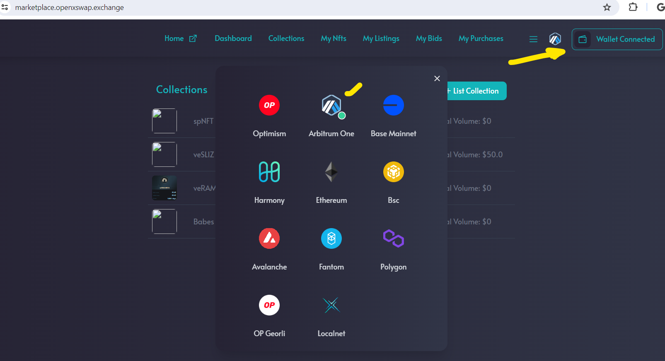Open the My Purchases page
The height and width of the screenshot is (361, 665).
(x=481, y=39)
